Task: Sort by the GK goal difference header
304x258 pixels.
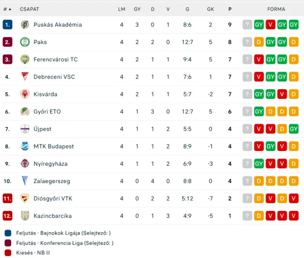Action: pyautogui.click(x=210, y=9)
